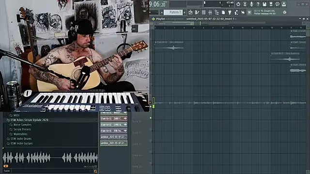Viewport: 310px width, 174px height.
Task: Click the Playlist horizontal scrollbar
Action: pos(229,24)
